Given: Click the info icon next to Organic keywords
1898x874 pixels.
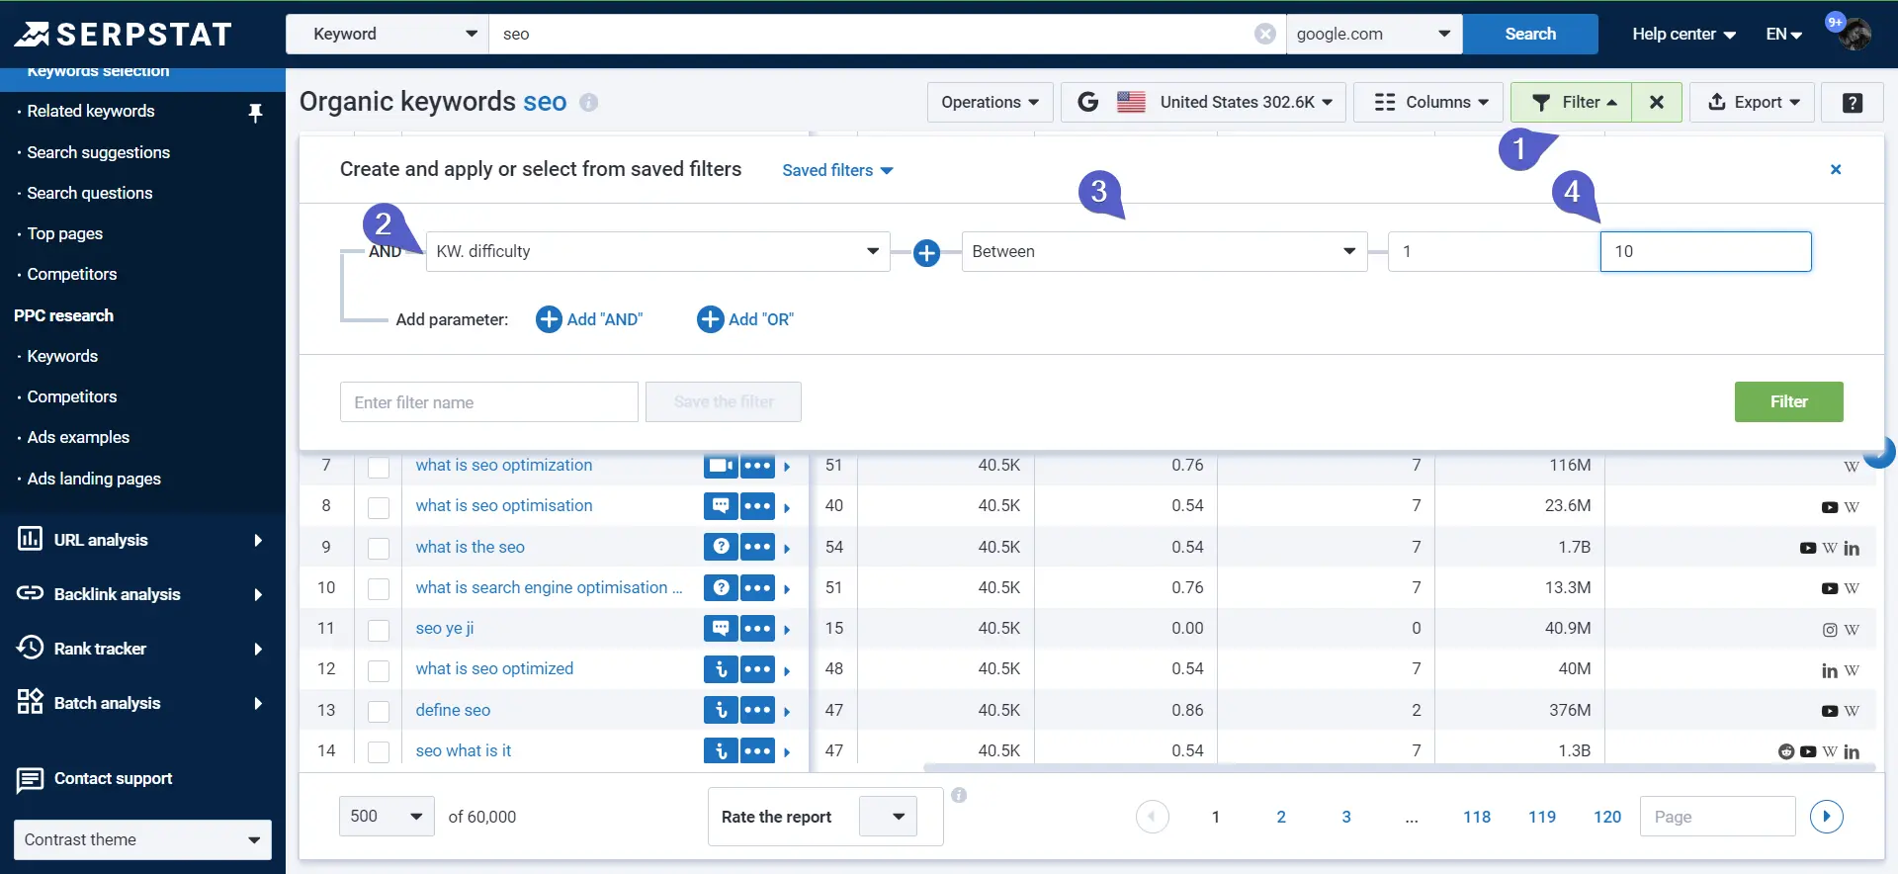Looking at the screenshot, I should coord(588,102).
